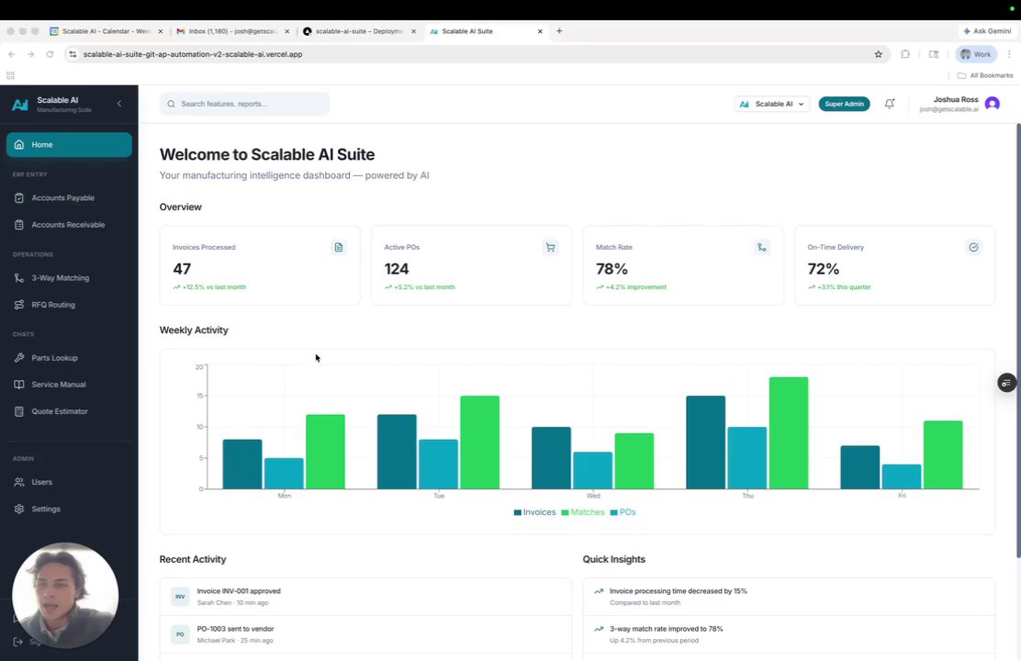The height and width of the screenshot is (661, 1021).
Task: Open the Work profile button
Action: (975, 54)
